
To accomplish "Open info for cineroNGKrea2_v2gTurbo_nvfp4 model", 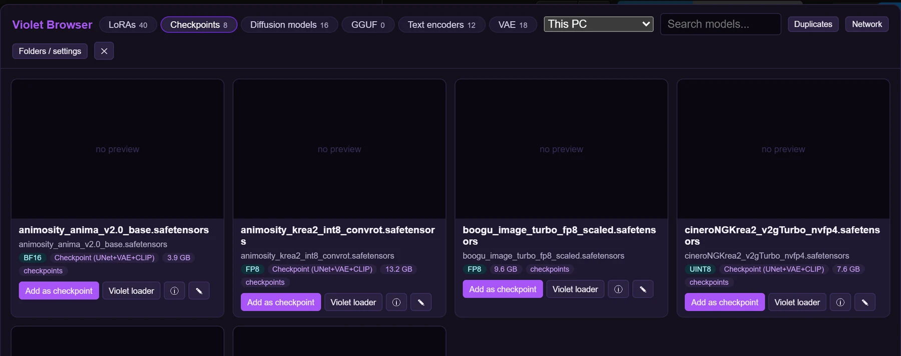I will pyautogui.click(x=840, y=302).
